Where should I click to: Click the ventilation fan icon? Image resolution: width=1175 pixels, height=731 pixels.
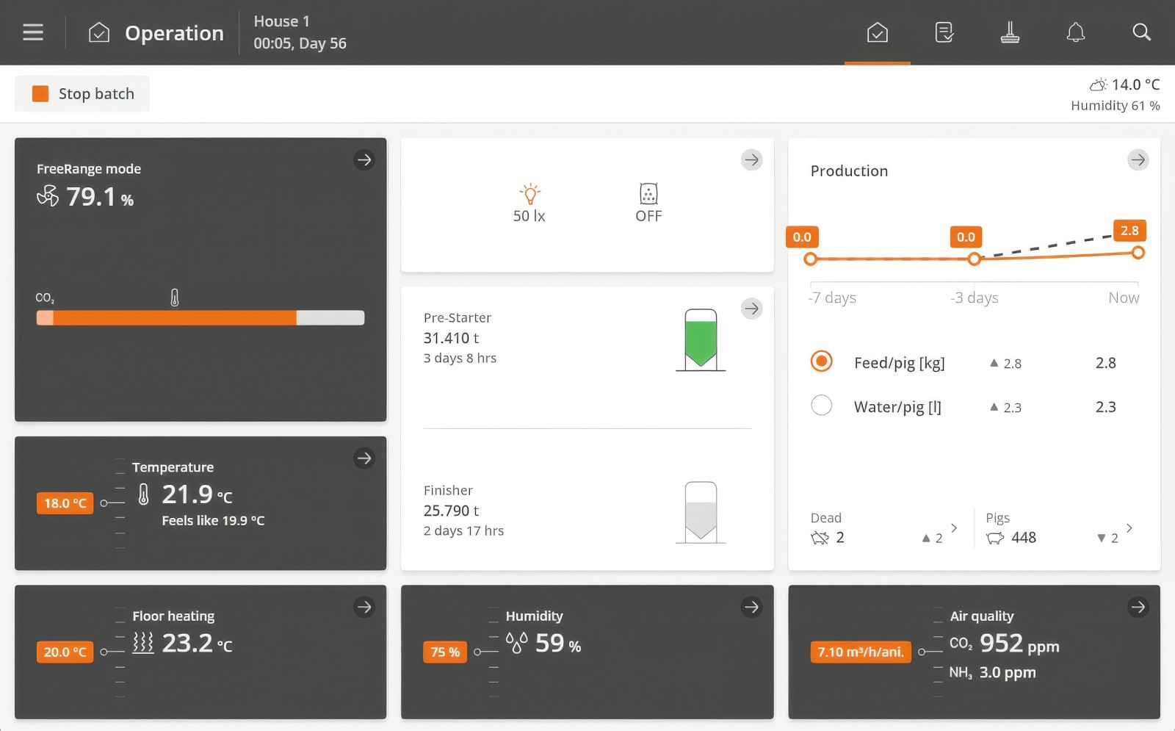(48, 196)
